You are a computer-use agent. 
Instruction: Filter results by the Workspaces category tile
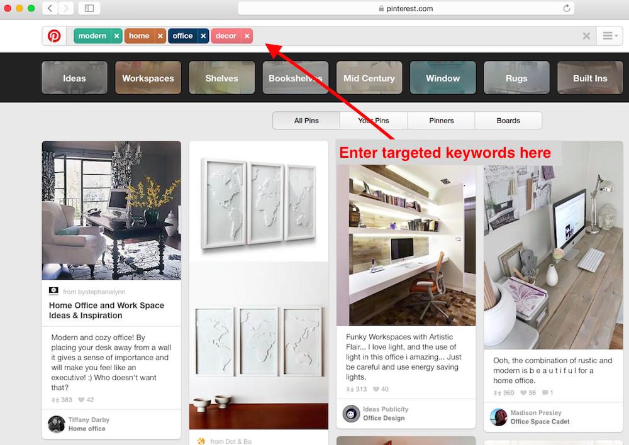tap(148, 78)
